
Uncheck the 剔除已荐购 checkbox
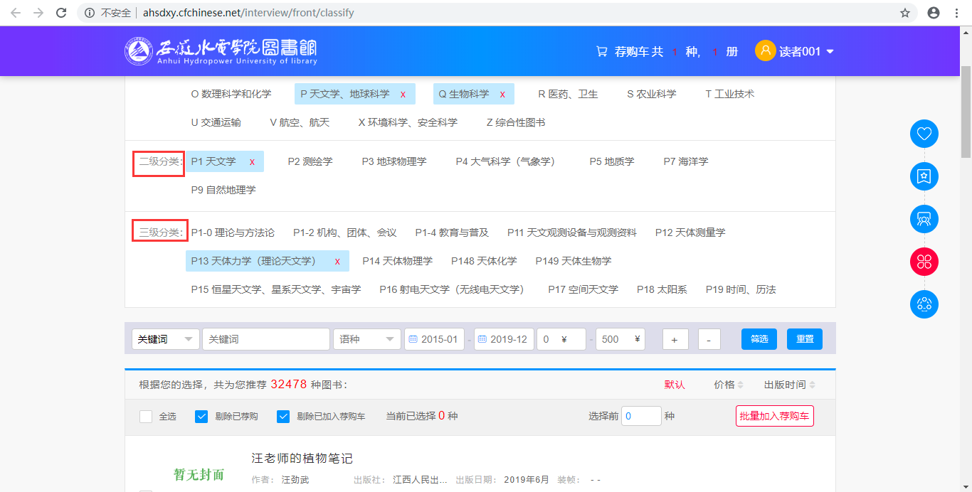tap(201, 417)
